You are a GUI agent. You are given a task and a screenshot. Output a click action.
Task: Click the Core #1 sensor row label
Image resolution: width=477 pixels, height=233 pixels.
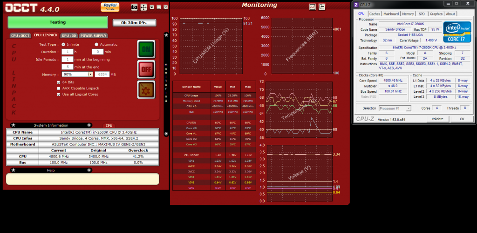coord(191,134)
